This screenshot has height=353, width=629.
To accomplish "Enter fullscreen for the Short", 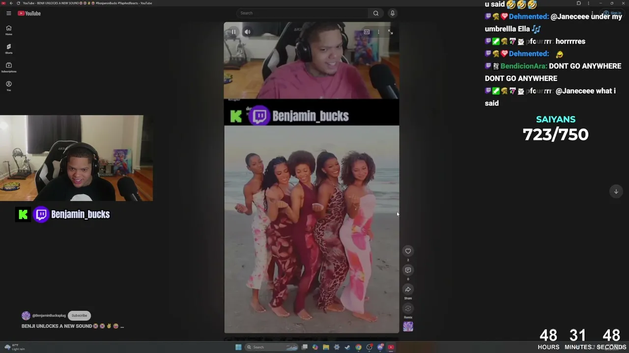I will point(390,32).
